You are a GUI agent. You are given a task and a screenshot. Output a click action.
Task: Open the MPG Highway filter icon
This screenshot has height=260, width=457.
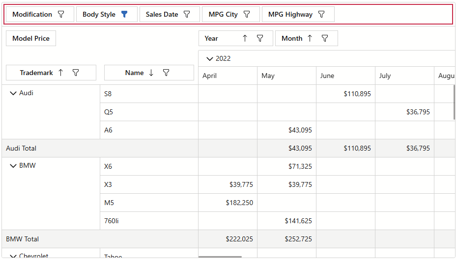click(321, 14)
